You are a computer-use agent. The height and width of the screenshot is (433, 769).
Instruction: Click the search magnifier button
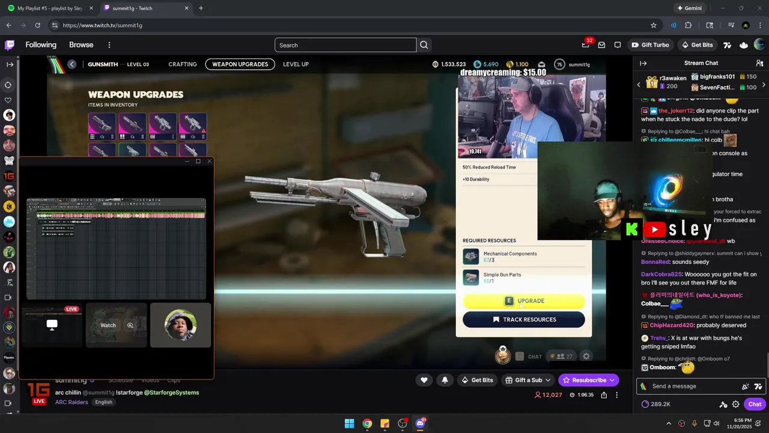424,45
